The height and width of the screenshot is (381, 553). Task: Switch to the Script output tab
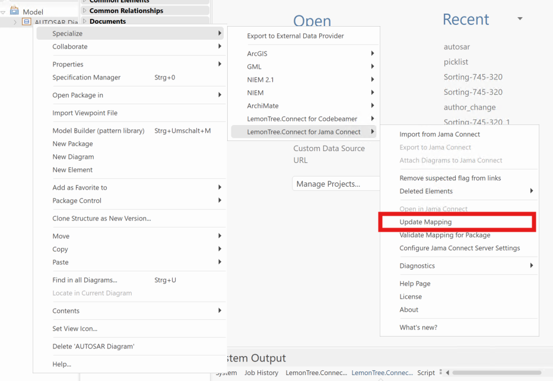point(426,373)
